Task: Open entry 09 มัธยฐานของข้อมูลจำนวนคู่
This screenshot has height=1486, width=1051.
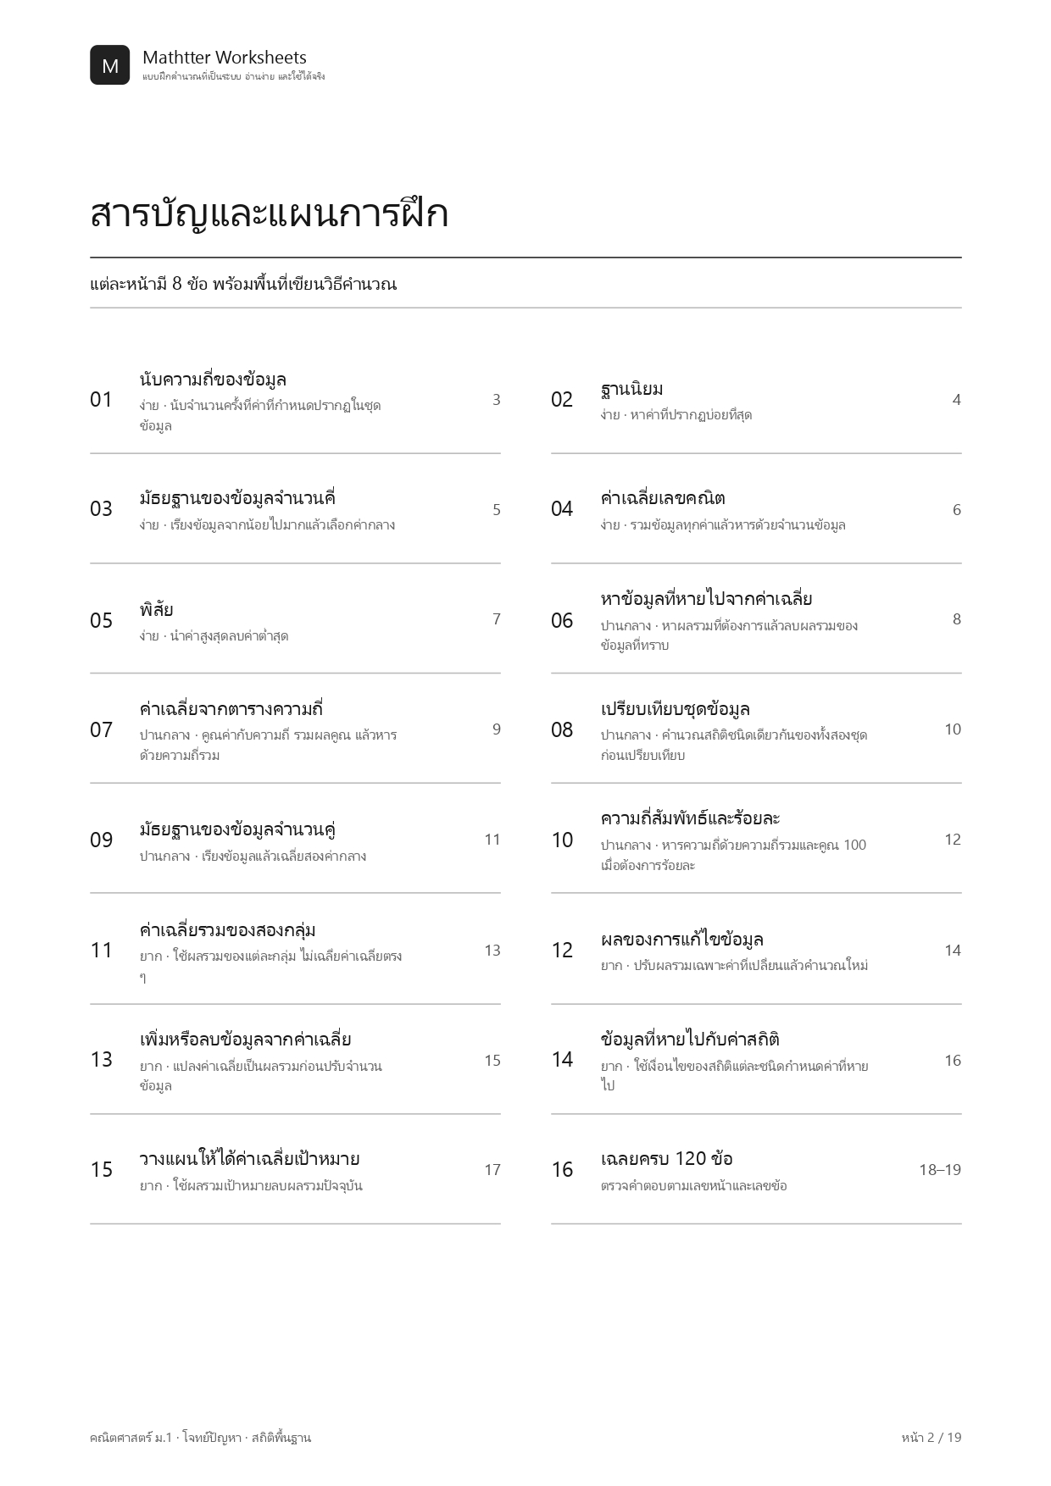Action: [295, 840]
